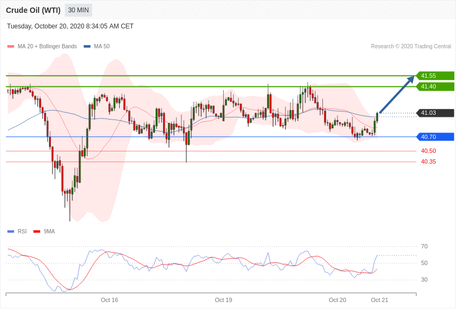Select the date and time text line
This screenshot has height=309, width=456.
[x=70, y=26]
